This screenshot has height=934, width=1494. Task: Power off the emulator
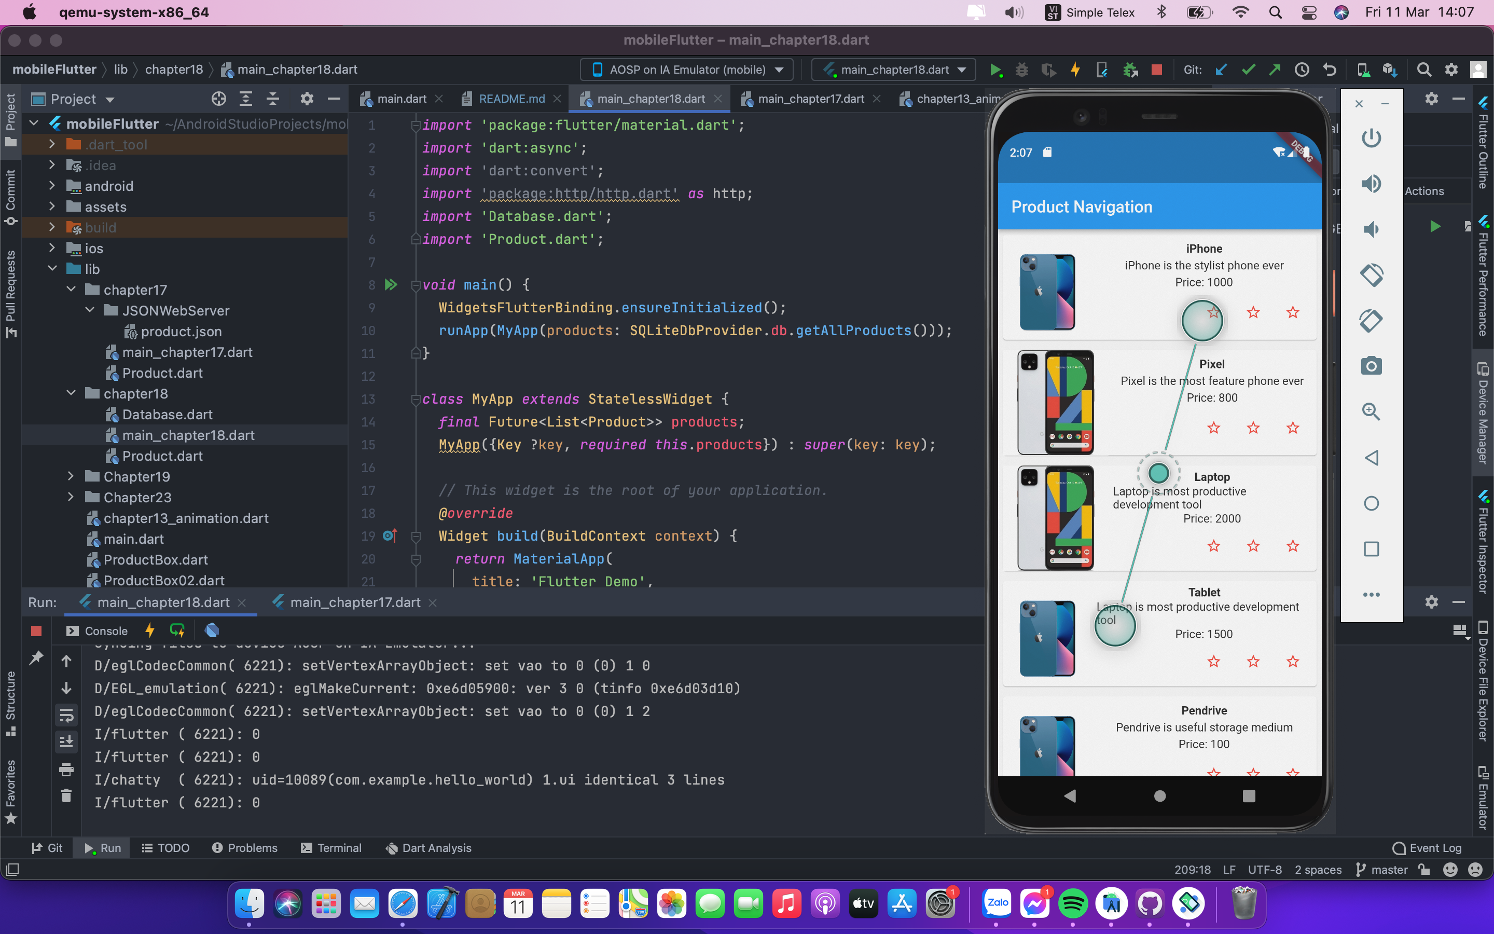[1372, 138]
